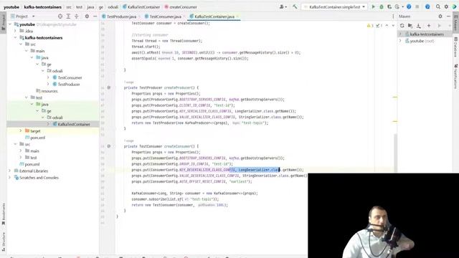Click the yellow warning stripe mark near createProducer
The width and height of the screenshot is (459, 258).
(x=395, y=97)
